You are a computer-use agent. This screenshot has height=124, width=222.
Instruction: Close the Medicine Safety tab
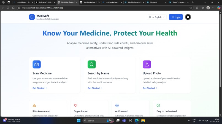pyautogui.click(x=77, y=2)
